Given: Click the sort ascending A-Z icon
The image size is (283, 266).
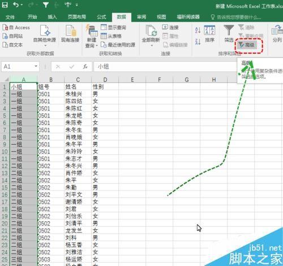Looking at the screenshot, I should (x=198, y=30).
